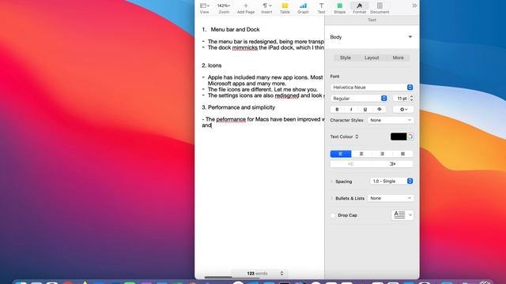Image resolution: width=506 pixels, height=284 pixels.
Task: Click the misspelled word "mimmicks"
Action: click(x=245, y=47)
